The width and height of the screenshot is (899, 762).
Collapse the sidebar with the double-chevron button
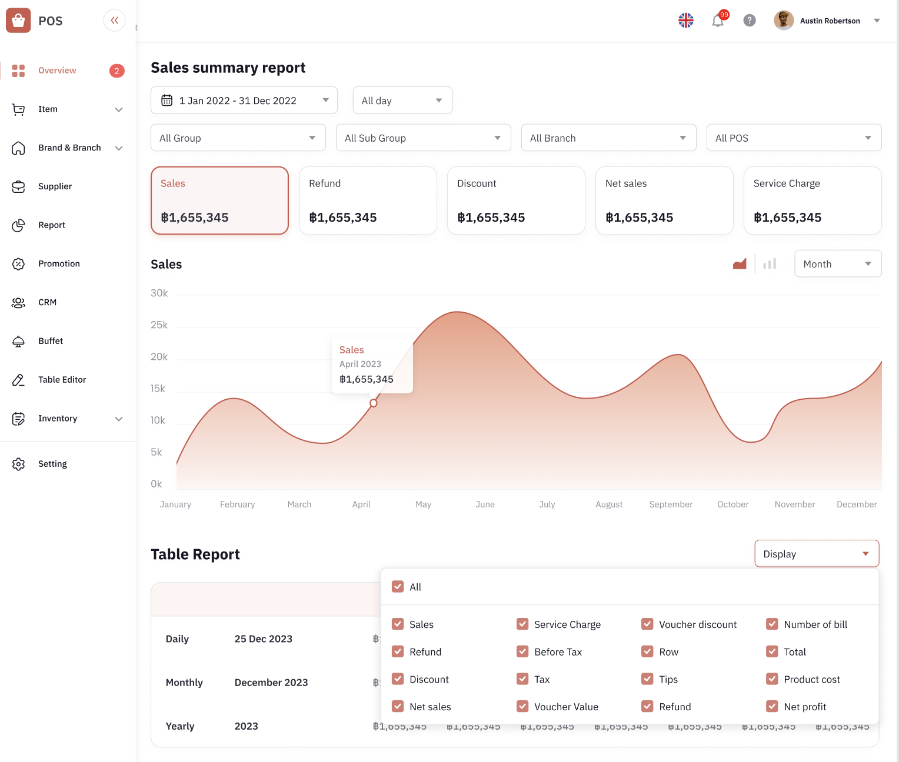point(114,21)
